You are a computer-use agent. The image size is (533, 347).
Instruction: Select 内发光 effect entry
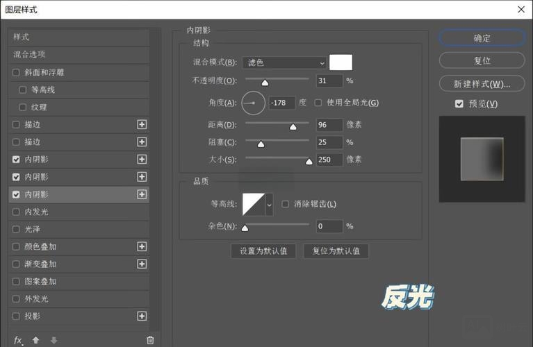click(79, 212)
